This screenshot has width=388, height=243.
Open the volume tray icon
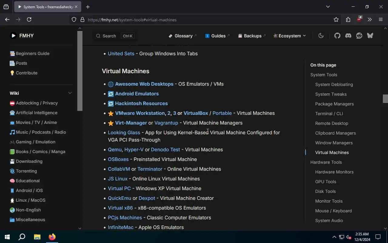349,237
